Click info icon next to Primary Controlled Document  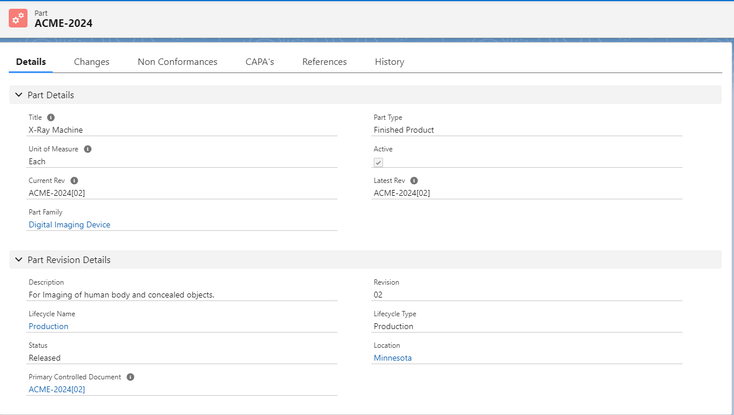[x=130, y=377]
